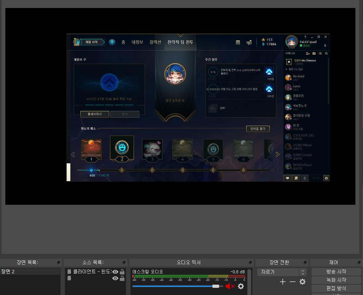This screenshot has width=363, height=295.
Task: Open chat bubble icon below friends list
Action: point(288,178)
